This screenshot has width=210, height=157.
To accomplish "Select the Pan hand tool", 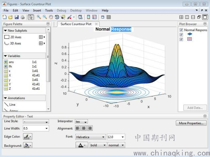I will coord(51,17).
